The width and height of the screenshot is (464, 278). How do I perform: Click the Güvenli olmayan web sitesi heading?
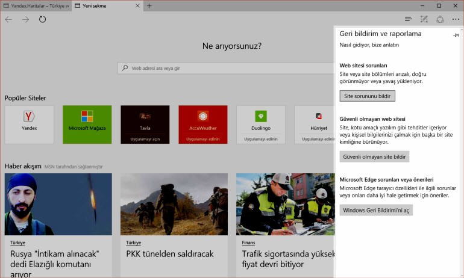[x=372, y=119]
